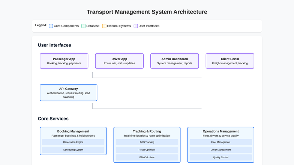294x165 pixels.
Task: Click the API Gateway box
Action: click(x=68, y=93)
